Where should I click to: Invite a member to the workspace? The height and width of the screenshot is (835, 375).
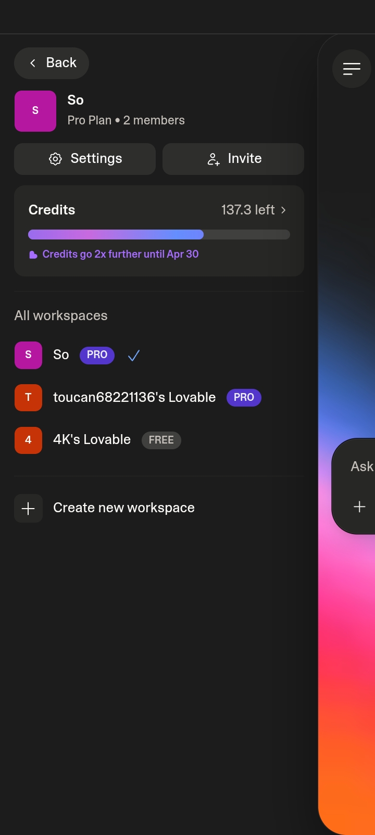[x=233, y=159]
